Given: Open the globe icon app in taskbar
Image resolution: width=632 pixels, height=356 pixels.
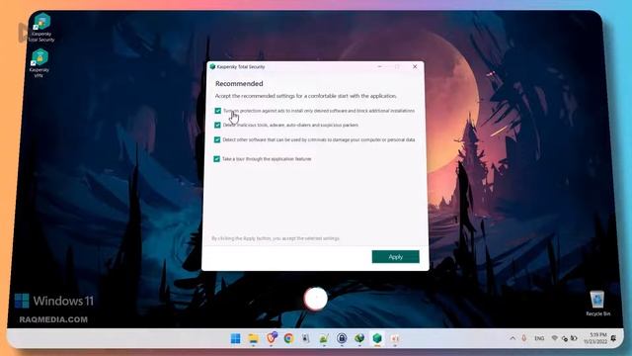Looking at the screenshot, I should tap(359, 338).
